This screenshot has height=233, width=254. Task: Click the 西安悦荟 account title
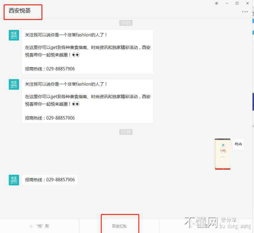20,11
